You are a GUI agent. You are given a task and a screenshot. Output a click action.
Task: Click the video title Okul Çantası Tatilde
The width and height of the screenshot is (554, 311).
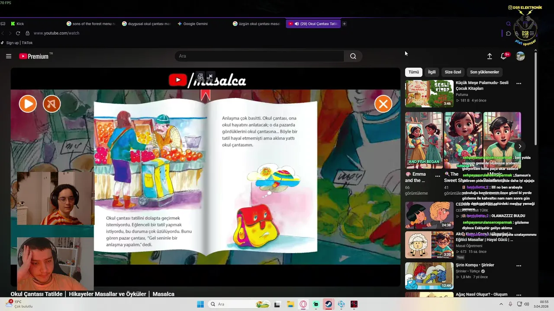point(93,294)
